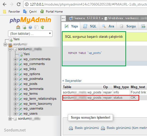Click the browser forward arrow

coord(12,4)
